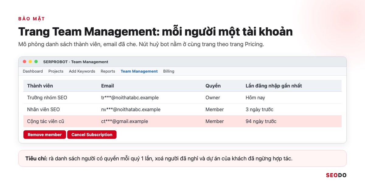Click Member role of Cộng tác viên cũ
This screenshot has height=185, width=365.
click(x=215, y=121)
